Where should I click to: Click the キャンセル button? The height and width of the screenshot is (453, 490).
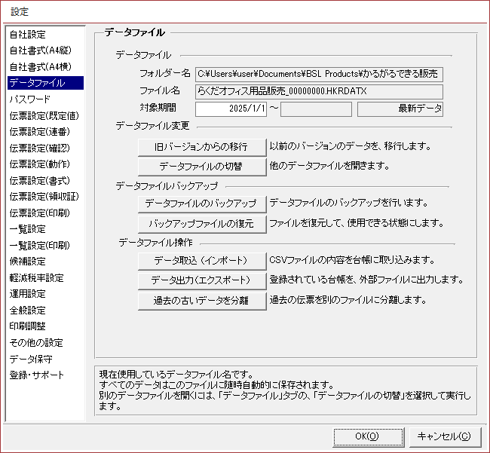(443, 436)
